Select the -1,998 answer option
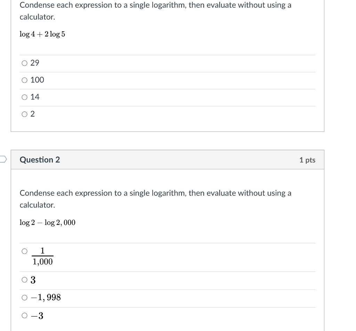Screen dimensions: 356x331 (x=24, y=297)
